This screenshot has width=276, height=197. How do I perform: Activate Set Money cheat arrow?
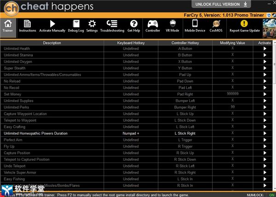pos(265,94)
